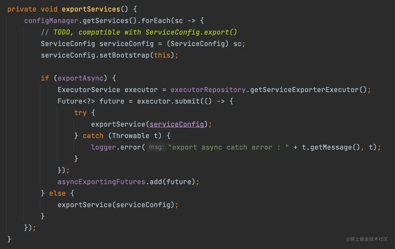
Task: Click the exportServices method name
Action: coord(91,9)
